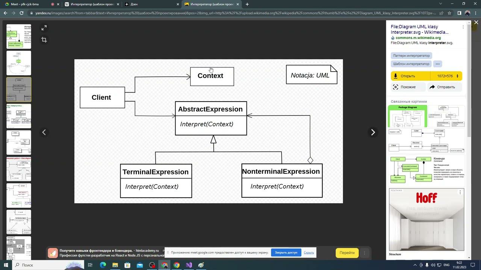Image resolution: width=481 pixels, height=270 pixels.
Task: Open Task View on the taskbar
Action: point(90,265)
